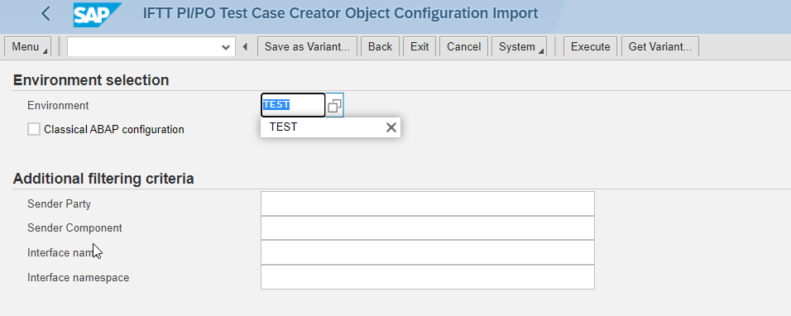Screen dimensions: 791x316
Task: Expand the System menu
Action: 519,47
